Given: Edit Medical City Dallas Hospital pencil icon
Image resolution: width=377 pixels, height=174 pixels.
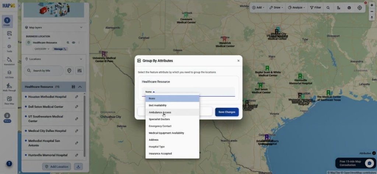Looking at the screenshot, I should 77,131.
